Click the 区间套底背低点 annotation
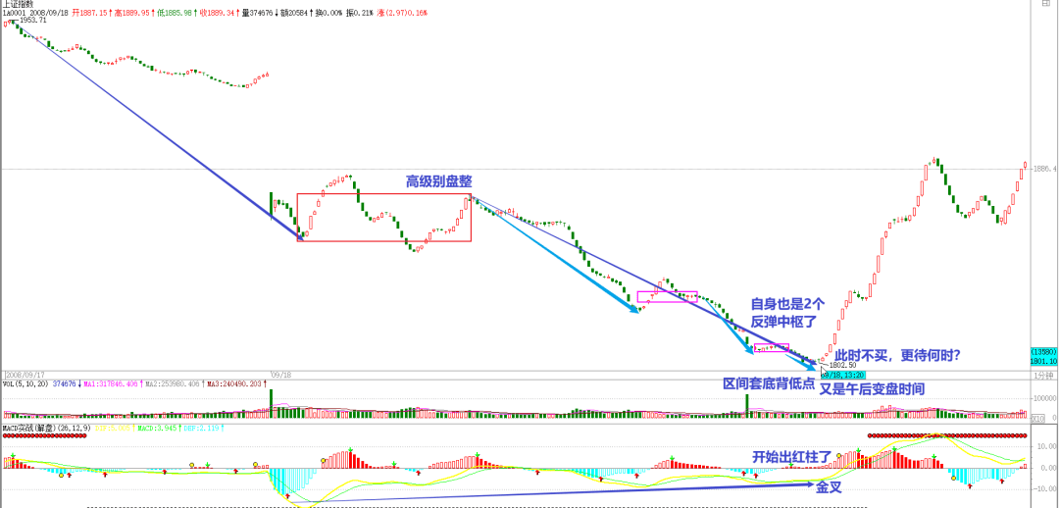 tap(768, 382)
